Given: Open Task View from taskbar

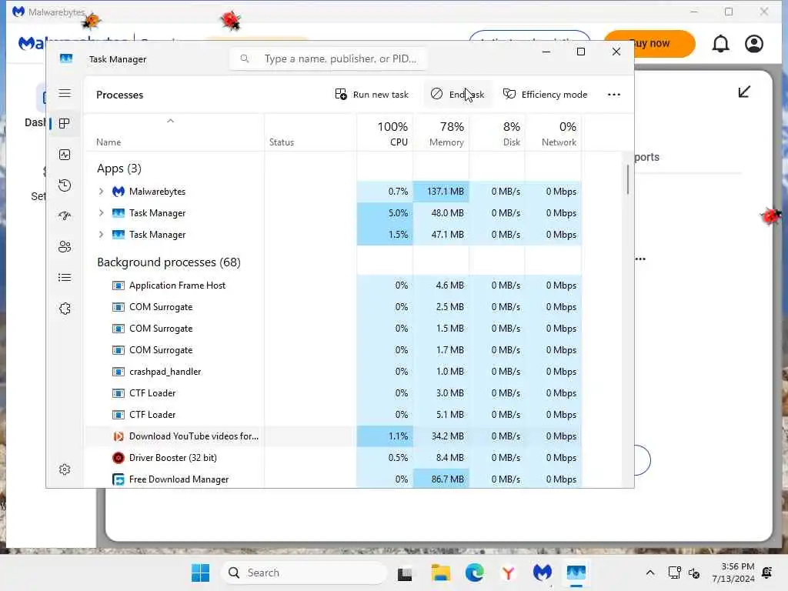Looking at the screenshot, I should [405, 573].
